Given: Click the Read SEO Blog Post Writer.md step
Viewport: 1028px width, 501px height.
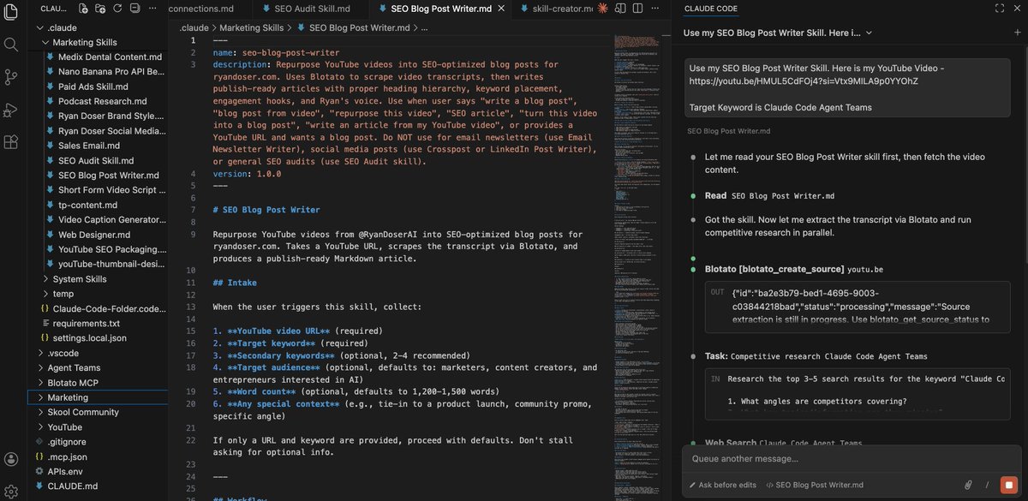Looking at the screenshot, I should click(x=769, y=196).
